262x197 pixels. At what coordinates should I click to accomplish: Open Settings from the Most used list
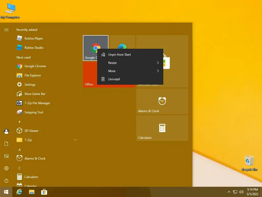pyautogui.click(x=47, y=85)
